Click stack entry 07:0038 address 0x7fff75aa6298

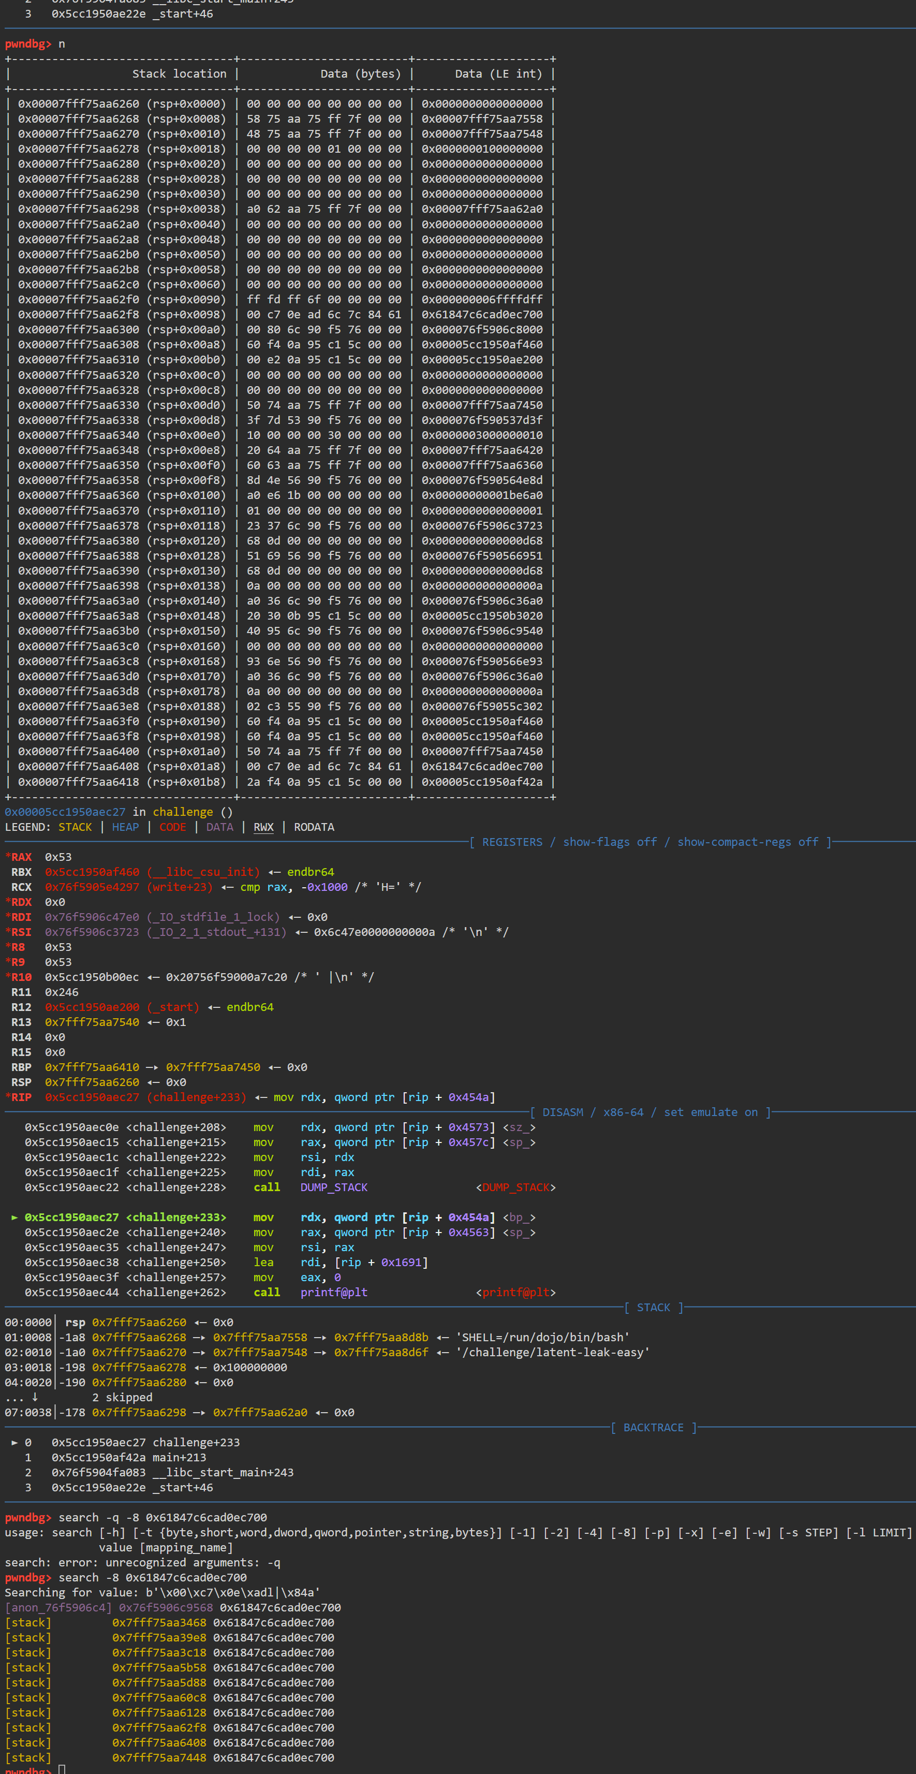point(139,1412)
